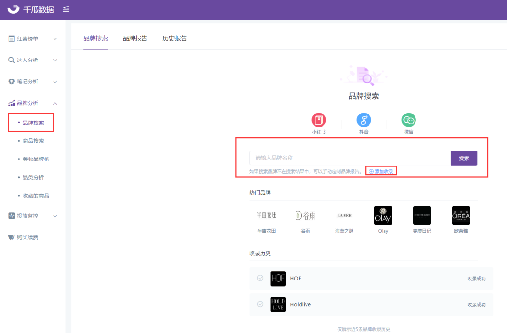507x333 pixels.
Task: Collapse sidebar with the menu toggle icon
Action: [66, 9]
